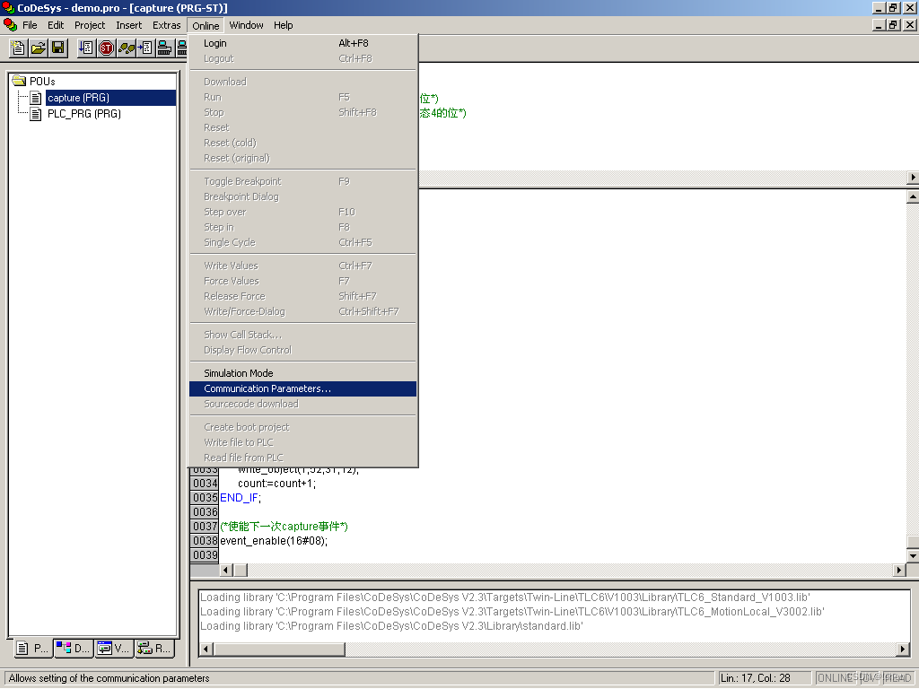Click the declaration pane scroll-right arrow

pos(913,177)
